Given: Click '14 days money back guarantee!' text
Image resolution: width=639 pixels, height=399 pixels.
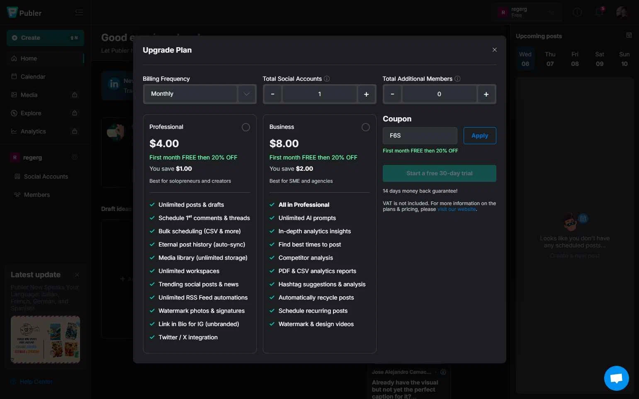Looking at the screenshot, I should coord(420,191).
